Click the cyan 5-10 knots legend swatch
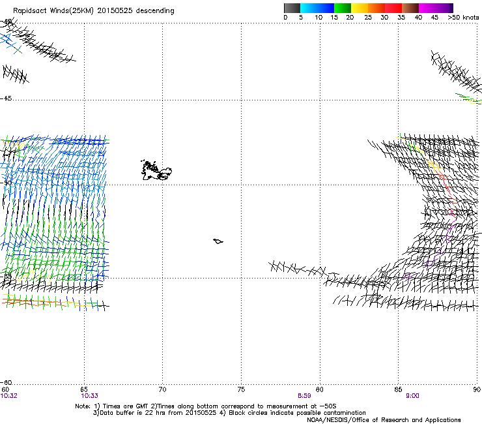 click(x=309, y=8)
